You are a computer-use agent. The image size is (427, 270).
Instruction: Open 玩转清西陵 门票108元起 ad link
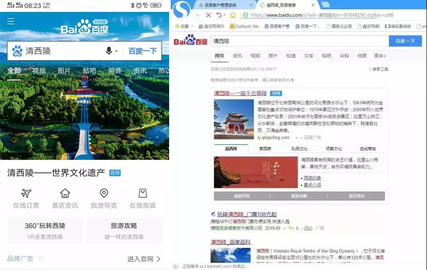click(x=247, y=215)
